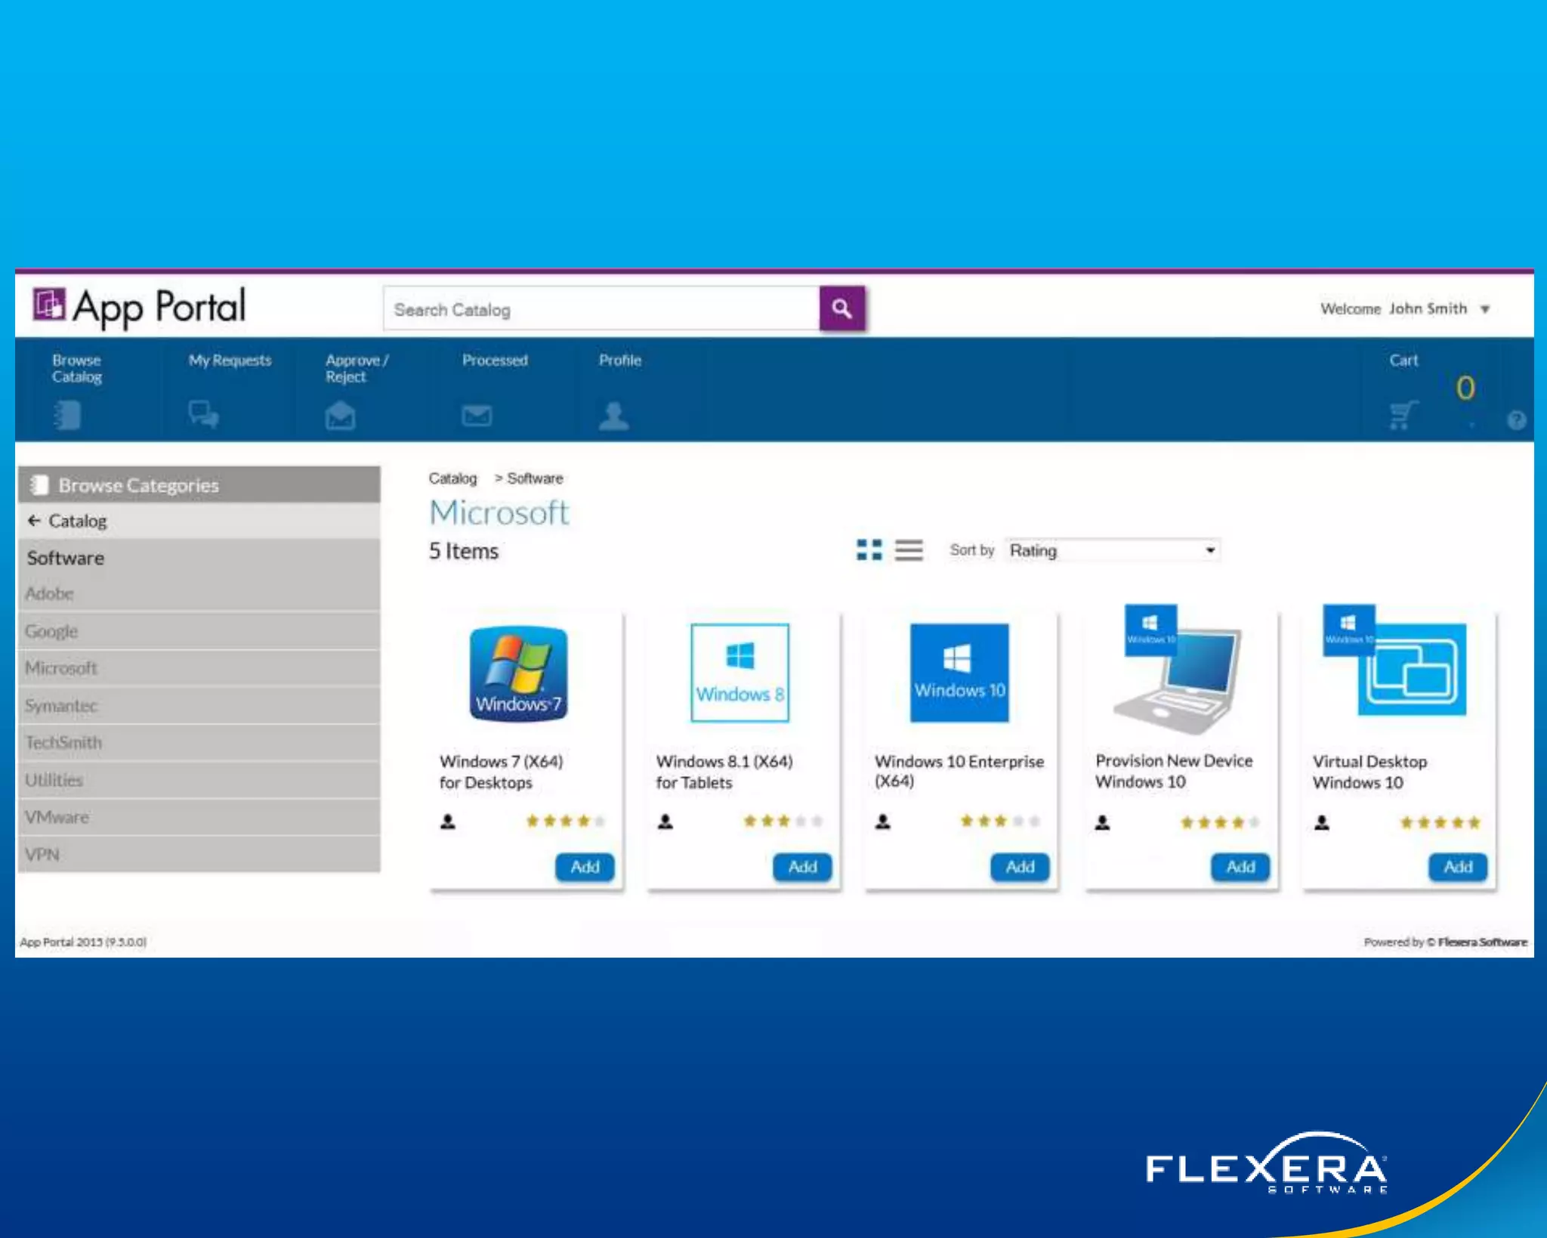Image resolution: width=1547 pixels, height=1238 pixels.
Task: Click the Software breadcrumb link
Action: (x=535, y=478)
